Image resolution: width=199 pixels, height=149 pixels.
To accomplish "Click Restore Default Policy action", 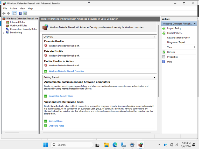I will (x=178, y=38).
